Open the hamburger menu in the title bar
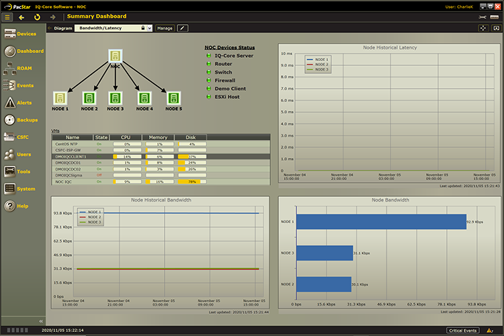This screenshot has width=504, height=336. click(7, 17)
